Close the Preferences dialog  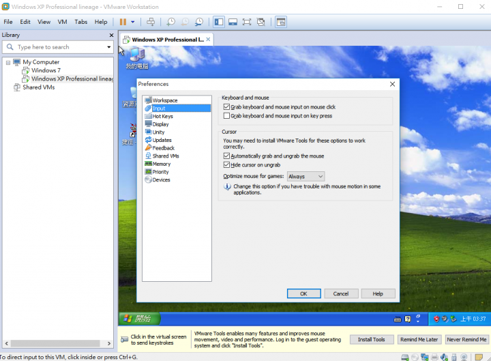[392, 84]
